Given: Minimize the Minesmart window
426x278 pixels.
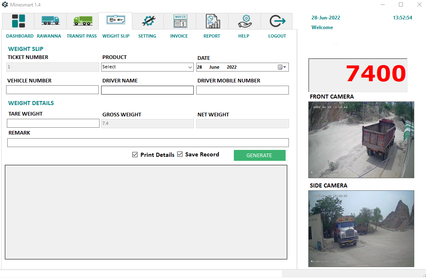Looking at the screenshot, I should coord(383,4).
